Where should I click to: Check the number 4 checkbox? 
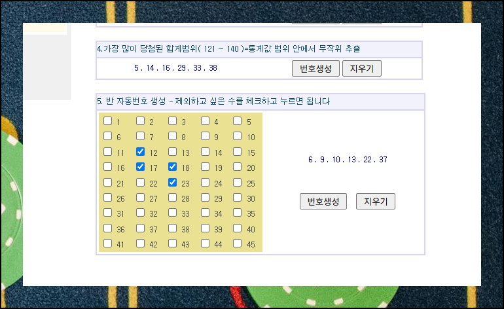(205, 121)
